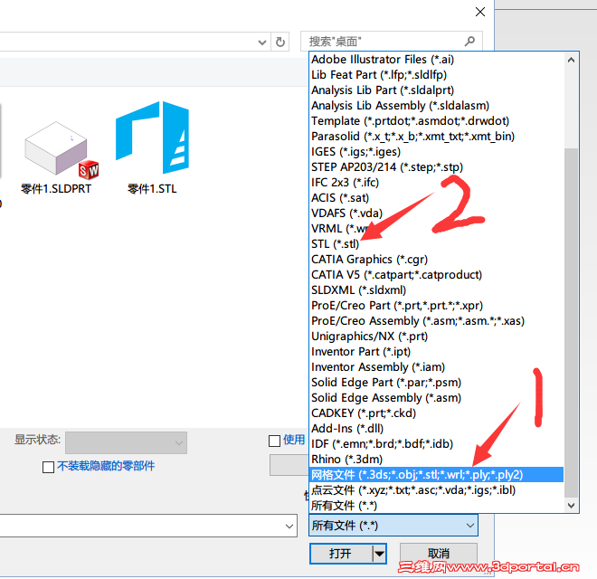Collapse the 所有文件 file type combo box
Screen dimensions: 597x579
pos(393,526)
